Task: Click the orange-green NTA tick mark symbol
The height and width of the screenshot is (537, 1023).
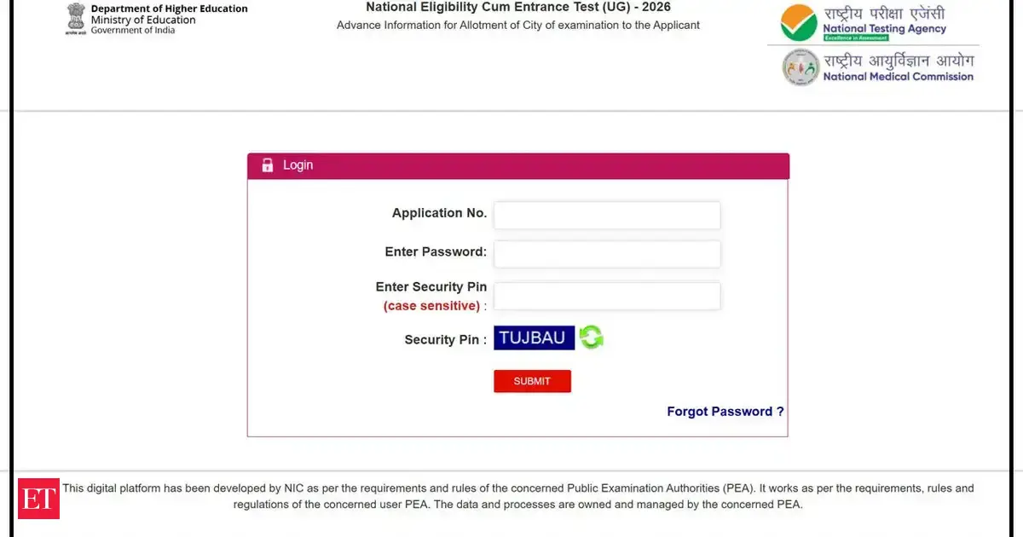Action: (800, 22)
